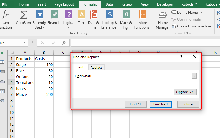This screenshot has height=138, width=220.
Task: Open Date & Time functions icon
Action: click(x=94, y=15)
